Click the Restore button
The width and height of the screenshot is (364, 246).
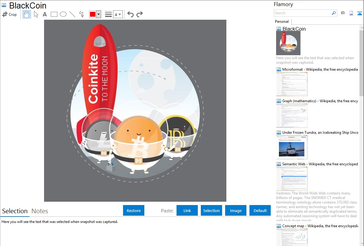[134, 211]
